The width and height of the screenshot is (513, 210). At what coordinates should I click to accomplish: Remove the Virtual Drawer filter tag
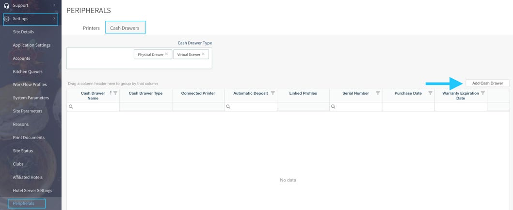[203, 54]
